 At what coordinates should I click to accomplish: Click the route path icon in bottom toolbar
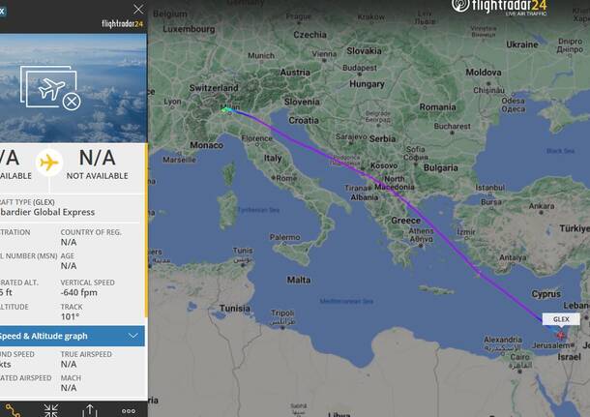click(12, 409)
